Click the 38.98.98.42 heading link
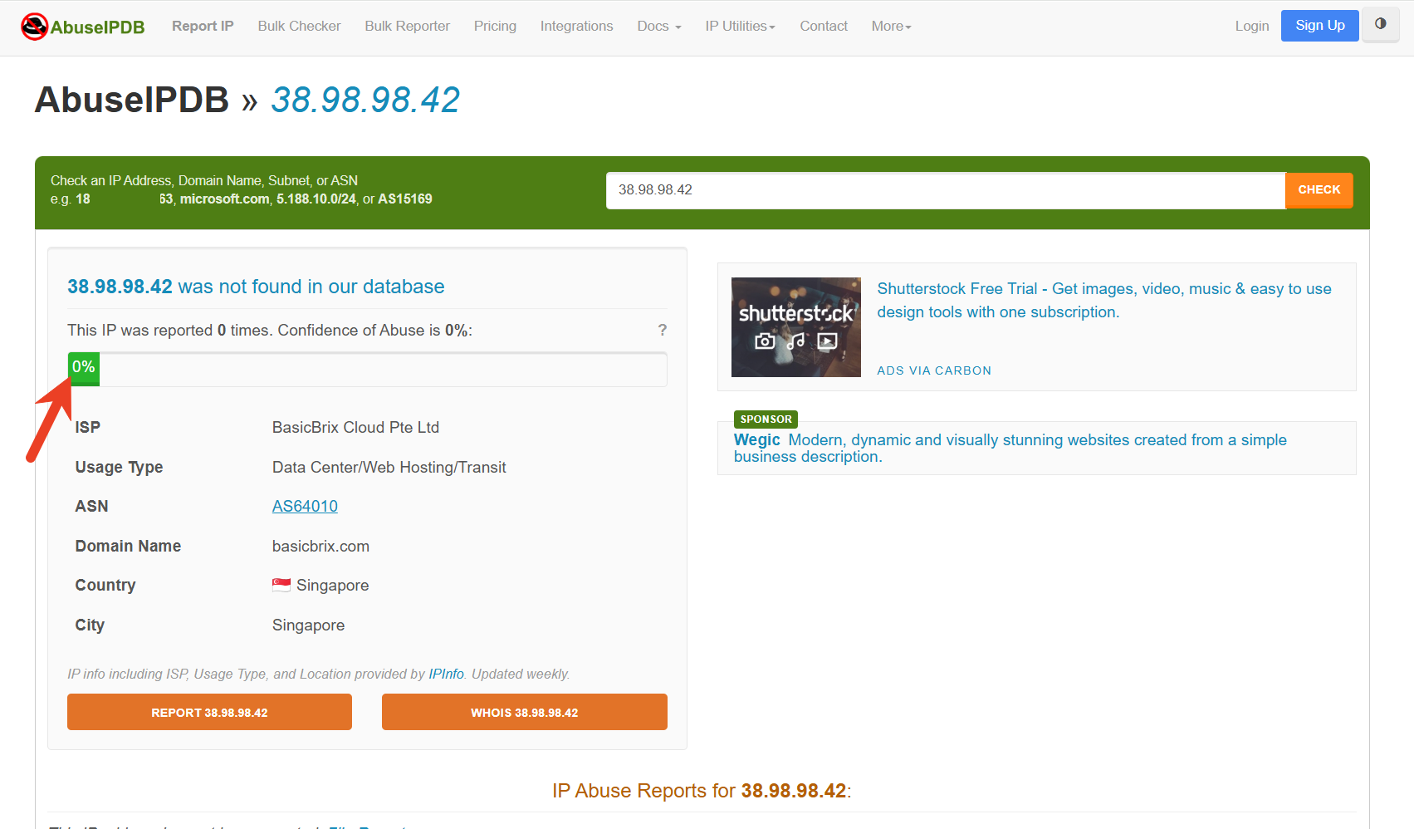Screen dimensions: 1414x829 pos(365,101)
